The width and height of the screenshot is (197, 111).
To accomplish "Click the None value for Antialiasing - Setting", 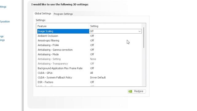I will point(93,59).
